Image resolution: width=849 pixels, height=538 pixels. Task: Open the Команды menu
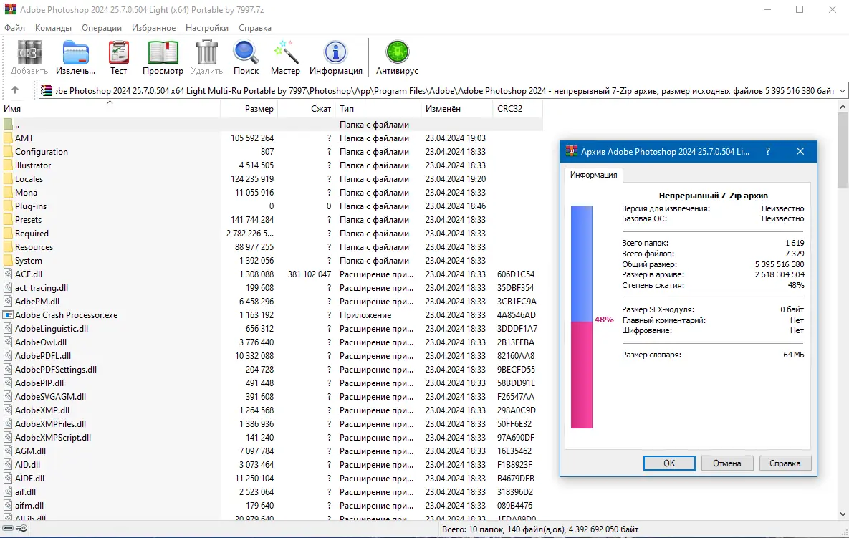[53, 28]
